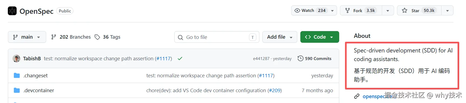This screenshot has width=466, height=103.
Task: Click the tag icon next to 36 Tags
Action: click(x=97, y=37)
